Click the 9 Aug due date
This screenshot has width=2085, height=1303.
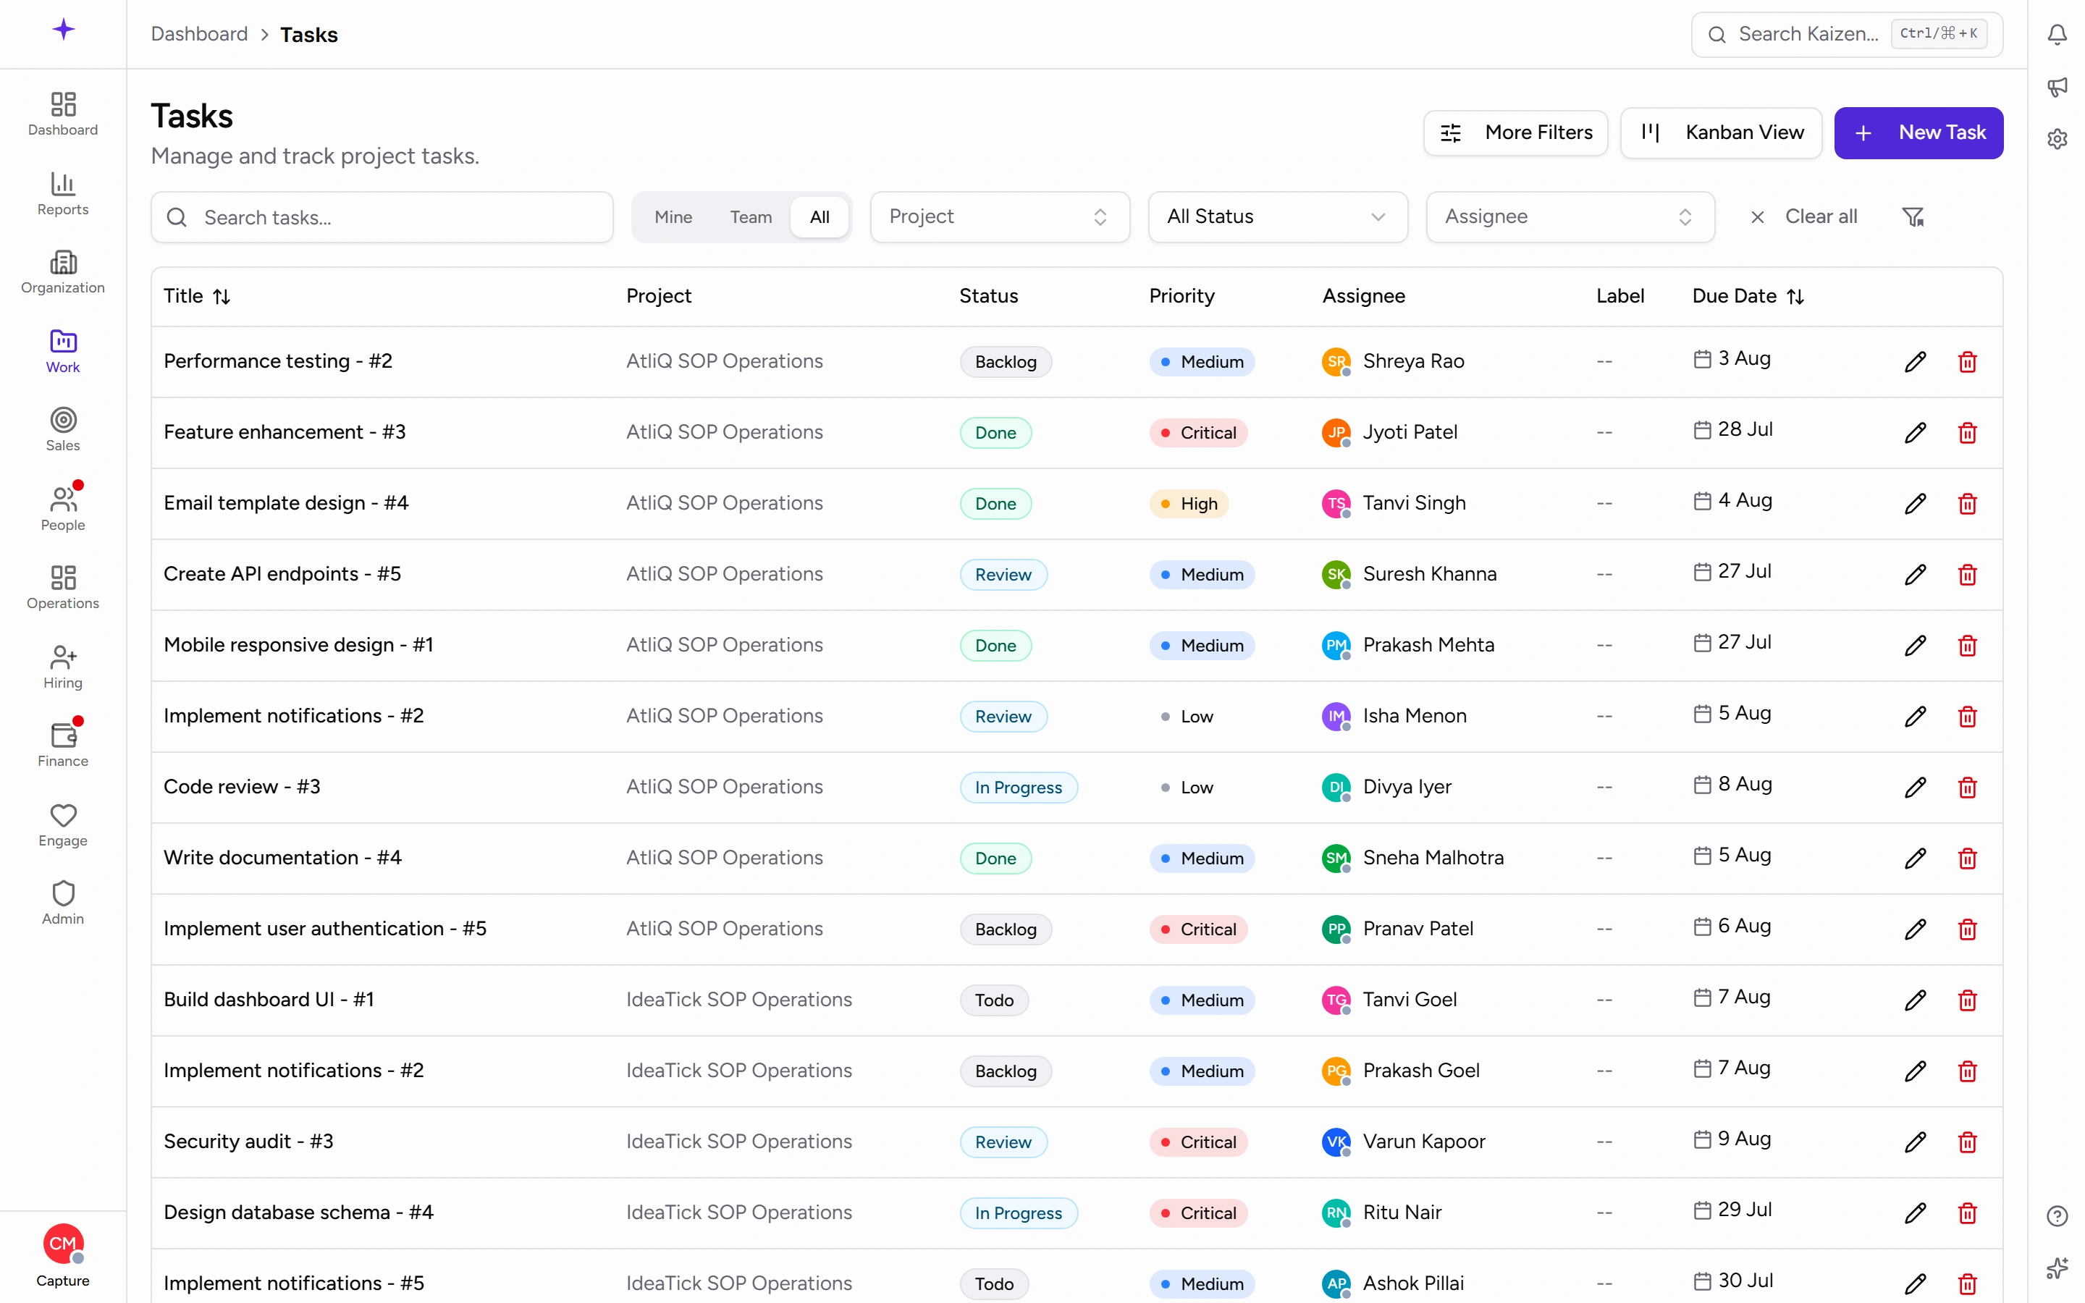1732,1139
